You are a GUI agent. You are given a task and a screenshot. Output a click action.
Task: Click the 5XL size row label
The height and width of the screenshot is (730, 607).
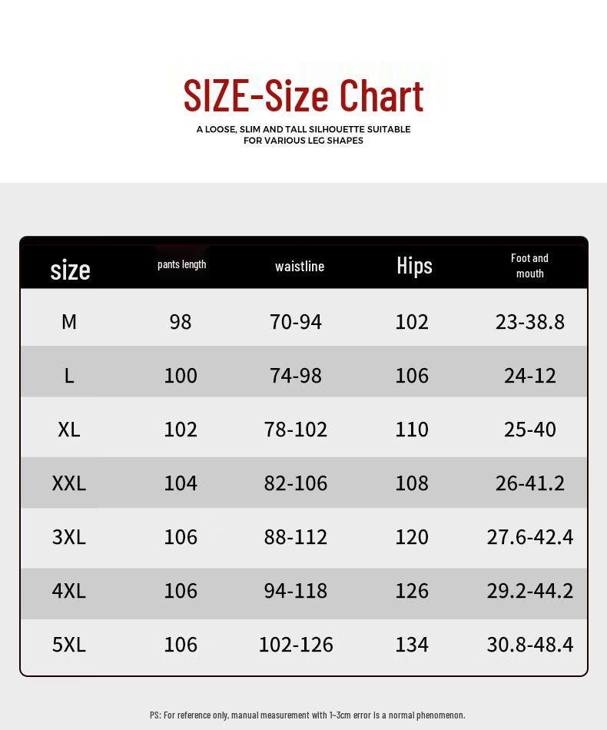[x=69, y=644]
